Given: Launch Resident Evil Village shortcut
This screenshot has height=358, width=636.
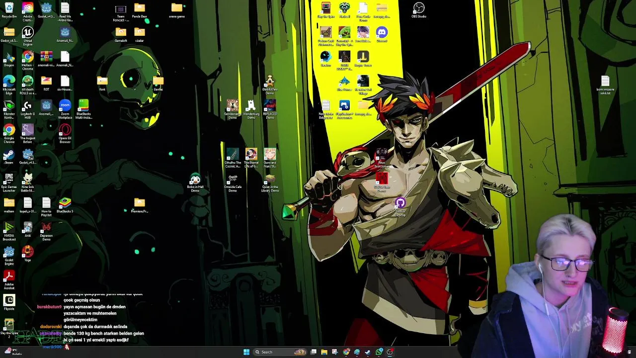Looking at the screenshot, I should pos(363,85).
